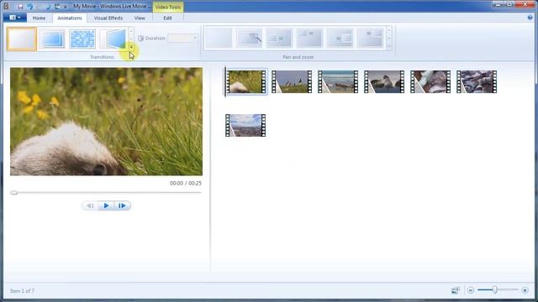Screen dimensions: 538x302
Task: Expand the Pan and zoom gallery
Action: 388,46
